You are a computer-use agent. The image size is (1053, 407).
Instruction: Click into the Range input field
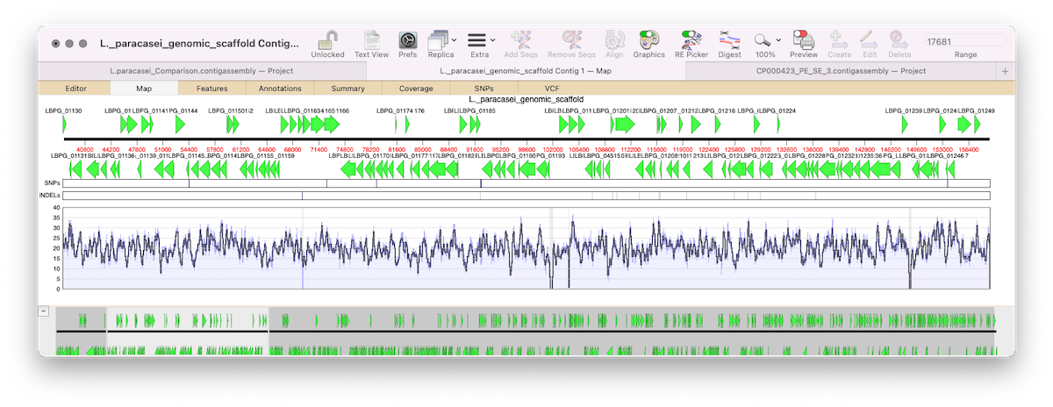pos(965,40)
